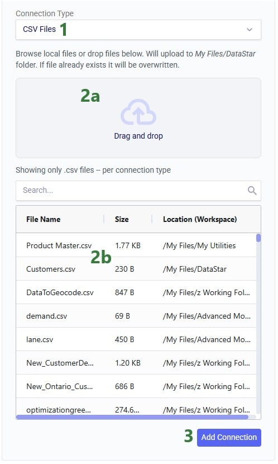Sort by Location (Workspace) column header
278x464 pixels.
click(200, 219)
